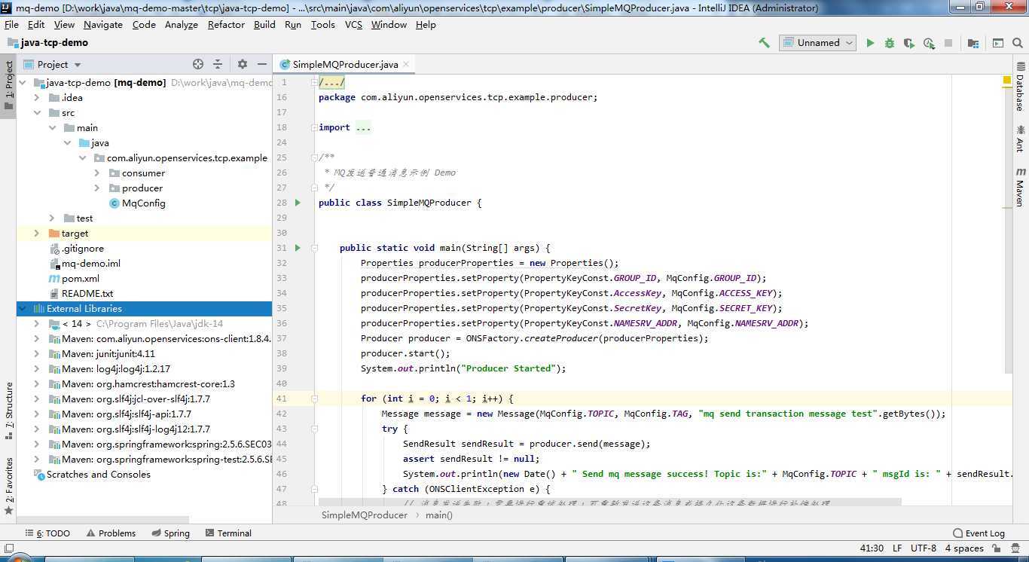Open the Analyze menu

point(181,24)
